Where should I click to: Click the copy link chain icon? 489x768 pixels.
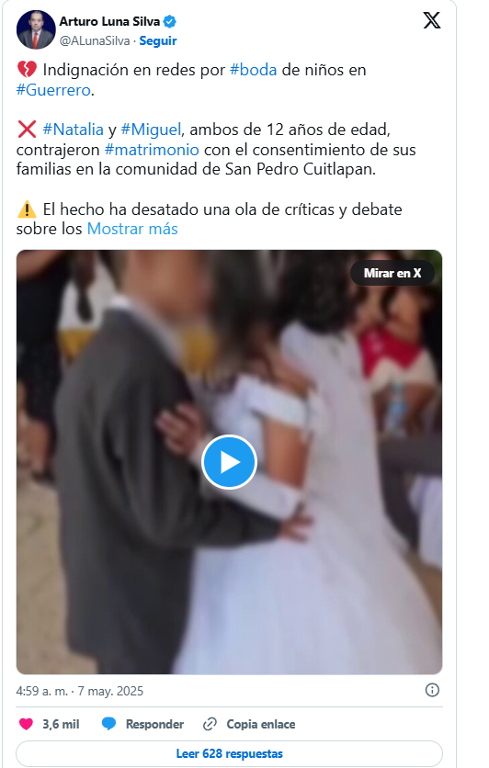210,724
